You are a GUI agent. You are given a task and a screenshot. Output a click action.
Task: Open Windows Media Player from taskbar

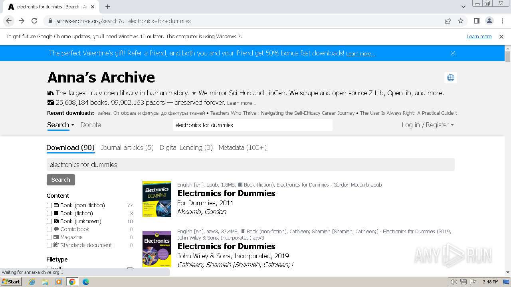(59, 282)
